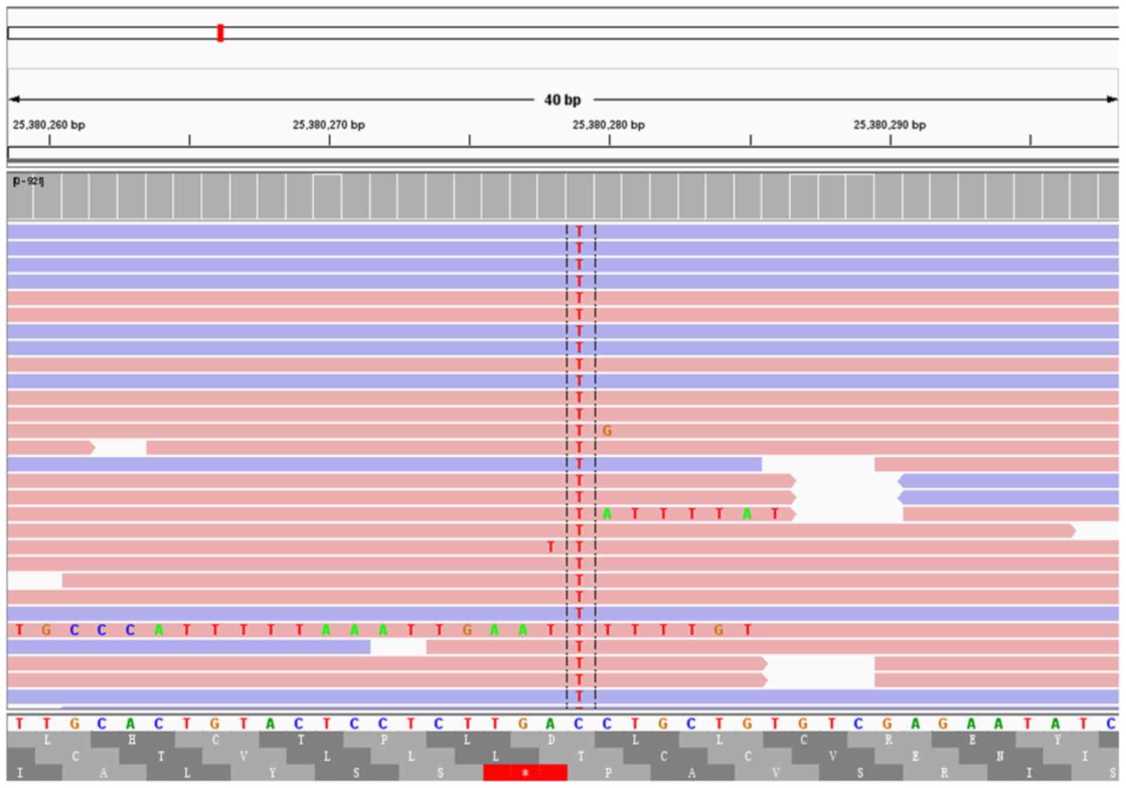Select the 25,380,290 bp ruler label
Image resolution: width=1126 pixels, height=788 pixels.
889,125
